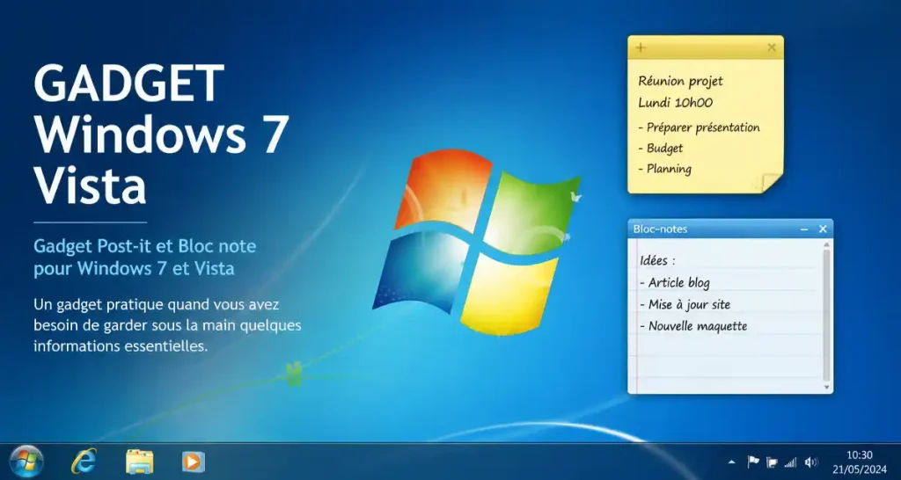Close the yellow Post-it note

pos(771,47)
